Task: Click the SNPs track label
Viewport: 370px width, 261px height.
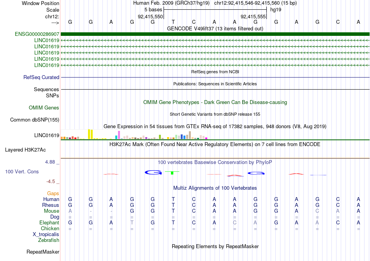Action: (53, 95)
